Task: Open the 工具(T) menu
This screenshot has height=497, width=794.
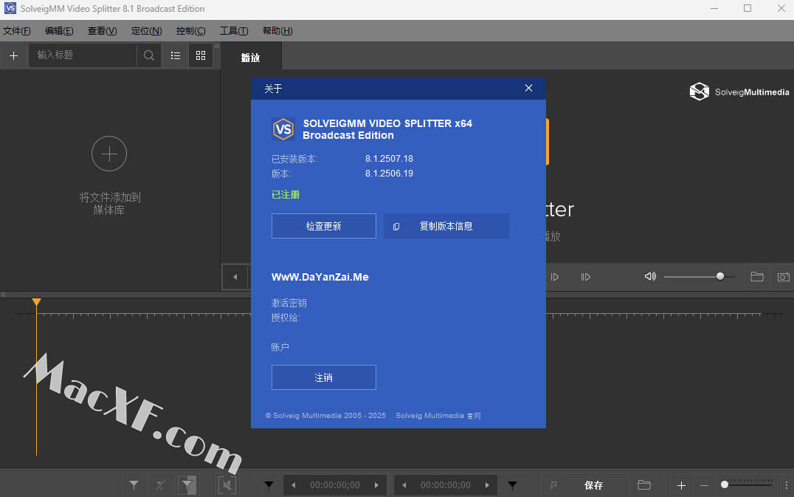Action: (234, 31)
